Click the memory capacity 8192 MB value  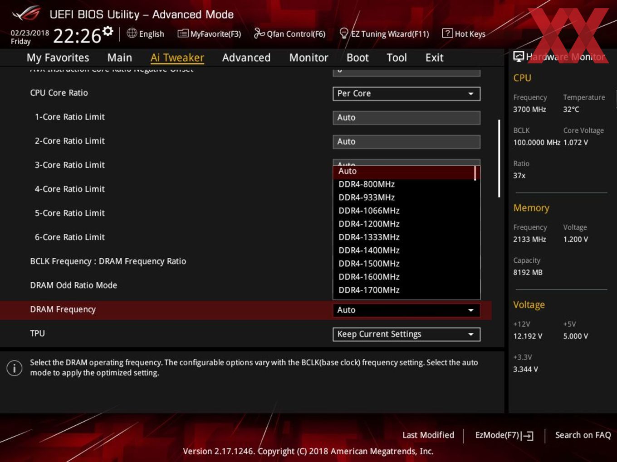pos(528,272)
